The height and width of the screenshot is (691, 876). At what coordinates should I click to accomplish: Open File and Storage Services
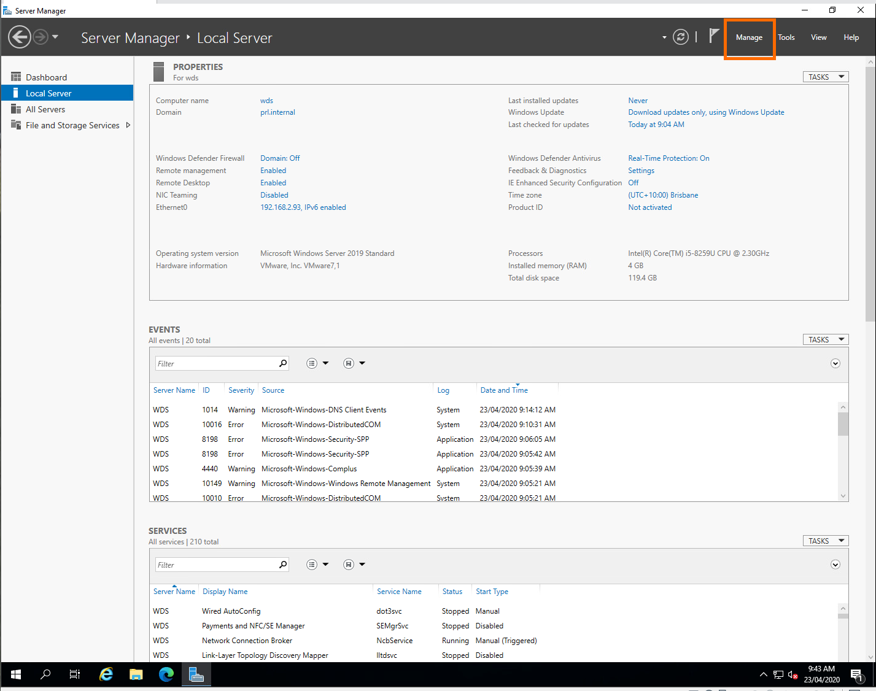pos(72,125)
